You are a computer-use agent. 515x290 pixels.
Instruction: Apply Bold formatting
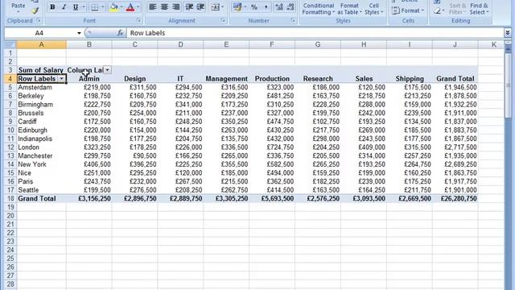52,7
